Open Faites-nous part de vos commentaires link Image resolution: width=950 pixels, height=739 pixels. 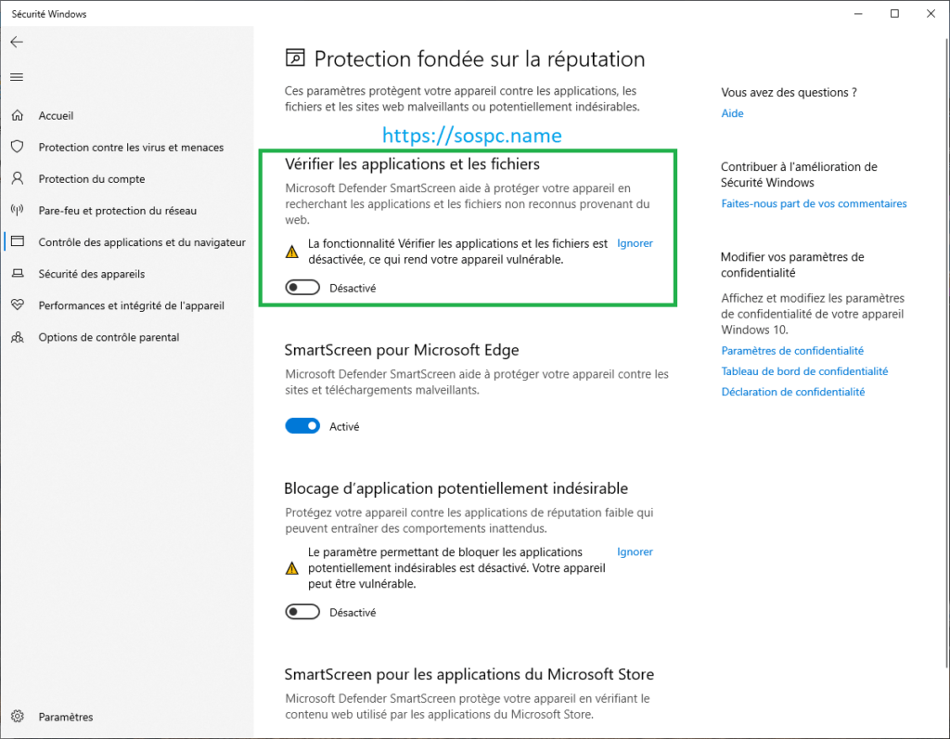[814, 203]
